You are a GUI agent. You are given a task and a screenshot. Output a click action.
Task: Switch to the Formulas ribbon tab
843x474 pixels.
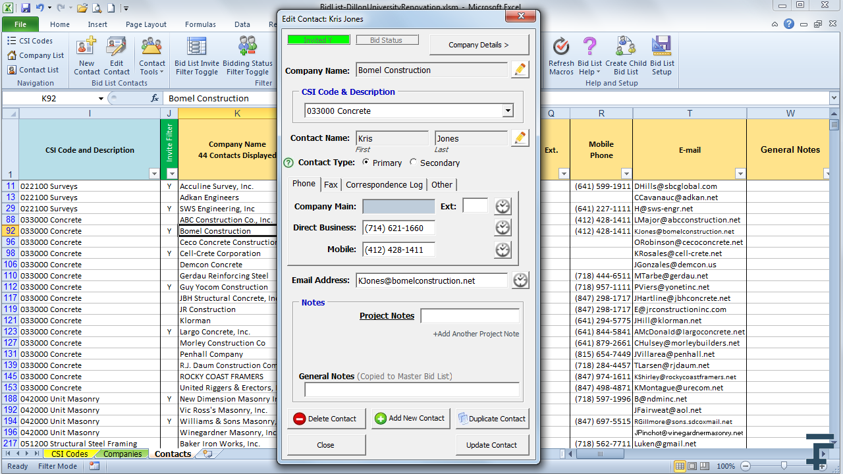tap(200, 24)
